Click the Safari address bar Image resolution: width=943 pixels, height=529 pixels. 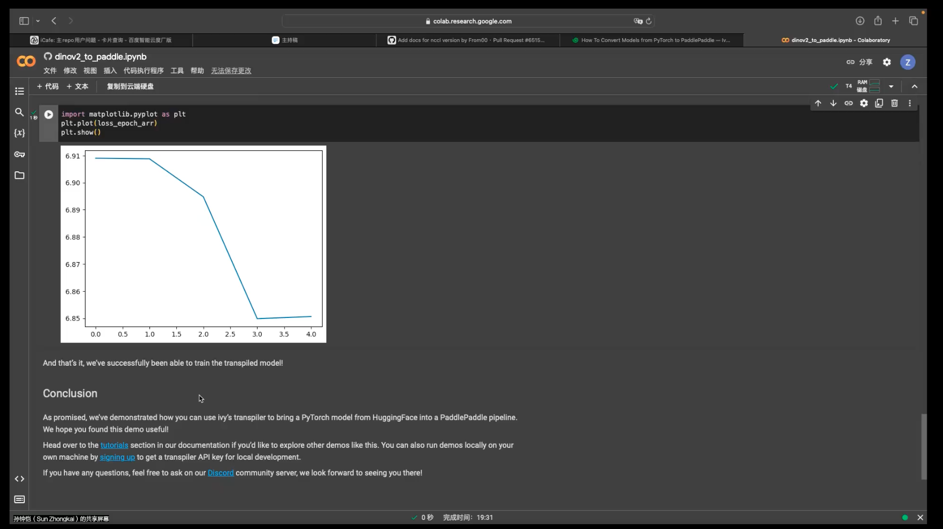click(468, 21)
